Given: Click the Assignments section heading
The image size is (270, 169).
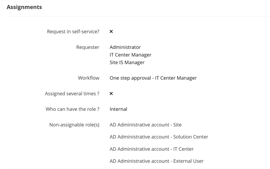Looking at the screenshot, I should click(24, 7).
